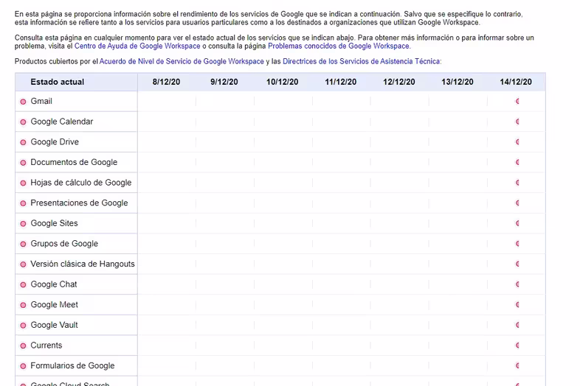This screenshot has height=386, width=580.
Task: Select the Google Chat service name
Action: tap(54, 284)
